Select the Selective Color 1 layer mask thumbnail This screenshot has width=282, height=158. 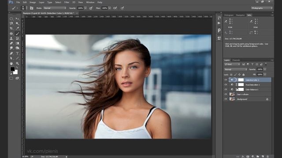point(241,80)
